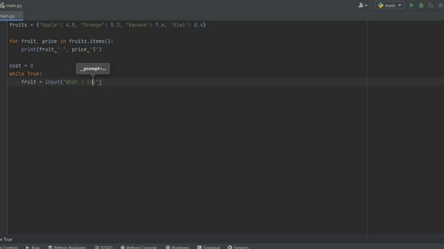
Task: Open the Services tool window
Action: pyautogui.click(x=238, y=248)
